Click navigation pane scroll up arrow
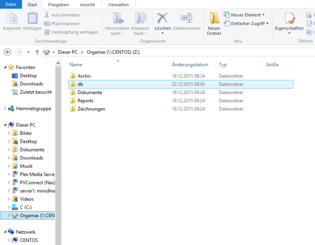The height and width of the screenshot is (245, 315). [58, 63]
